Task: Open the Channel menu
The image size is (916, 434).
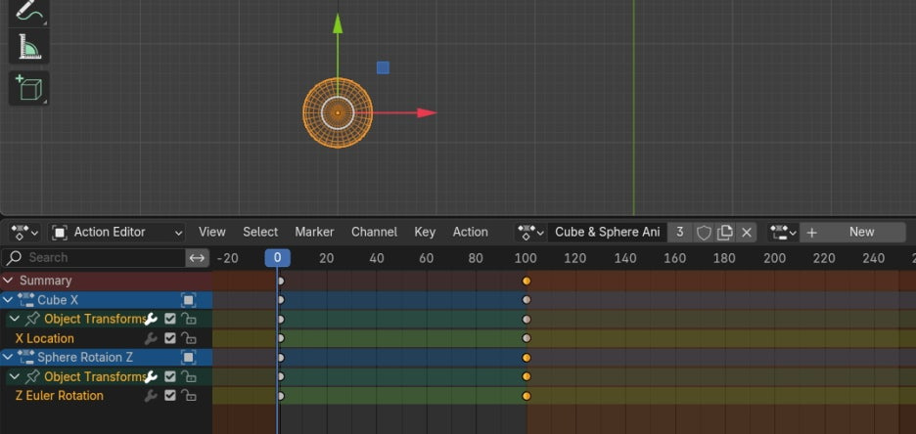Action: (374, 233)
